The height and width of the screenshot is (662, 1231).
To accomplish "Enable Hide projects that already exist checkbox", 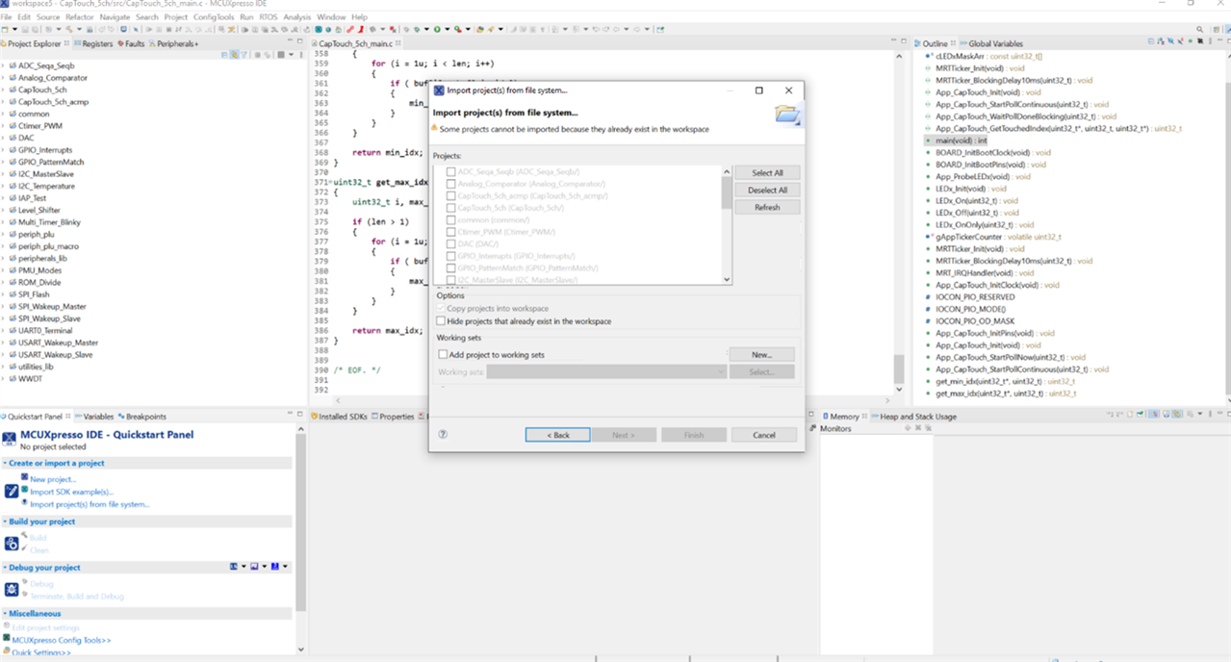I will 441,321.
